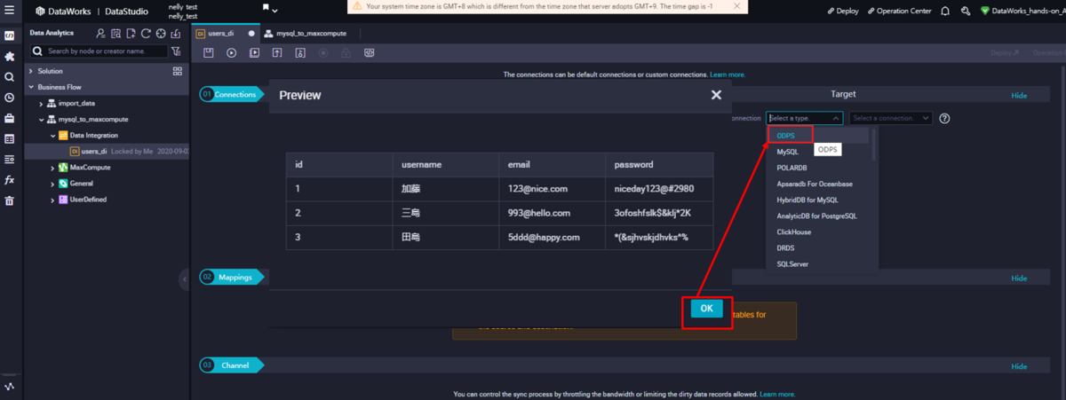Select the users_di node in tree
Viewport: 1066px width, 400px height.
tap(94, 151)
